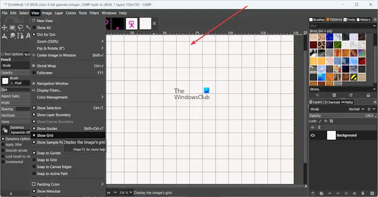Create new layer icon at bottom
Viewport: 378px width, 197px height.
[x=313, y=193]
